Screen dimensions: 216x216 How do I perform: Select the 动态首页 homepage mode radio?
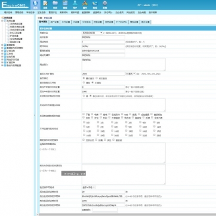coord(97,78)
